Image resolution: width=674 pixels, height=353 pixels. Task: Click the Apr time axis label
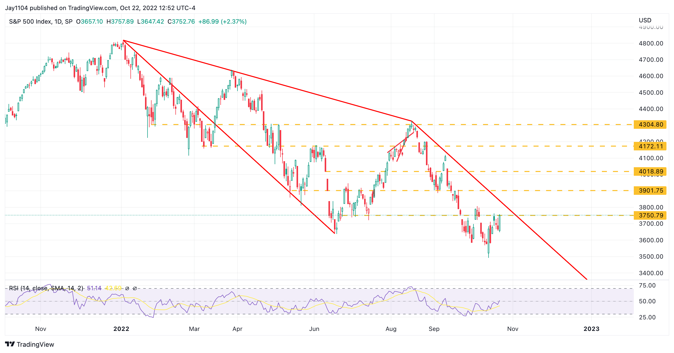click(237, 329)
